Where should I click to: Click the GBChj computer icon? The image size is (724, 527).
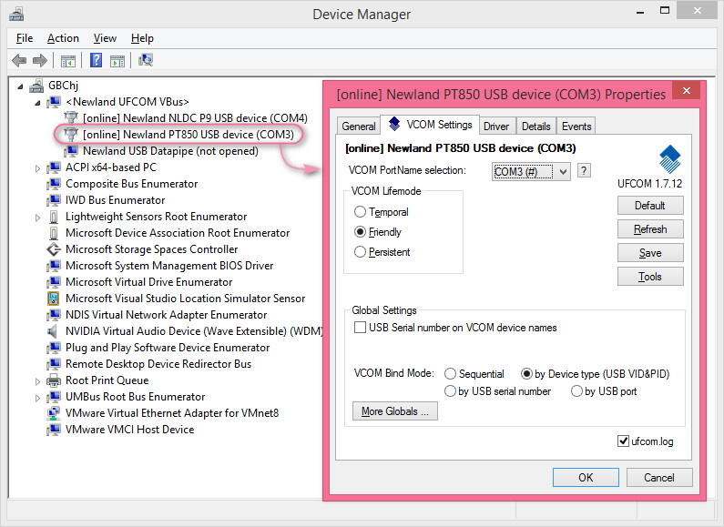36,86
